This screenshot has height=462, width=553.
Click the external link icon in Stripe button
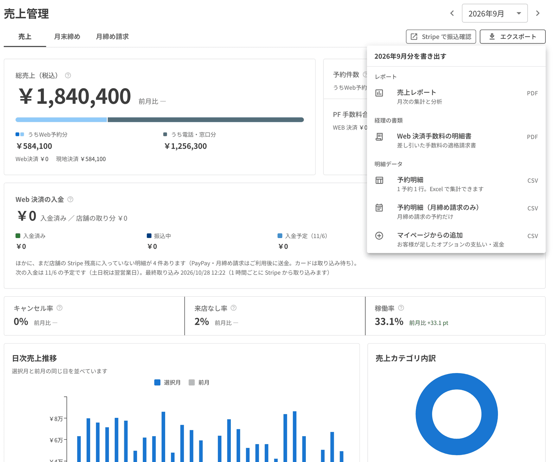(414, 37)
